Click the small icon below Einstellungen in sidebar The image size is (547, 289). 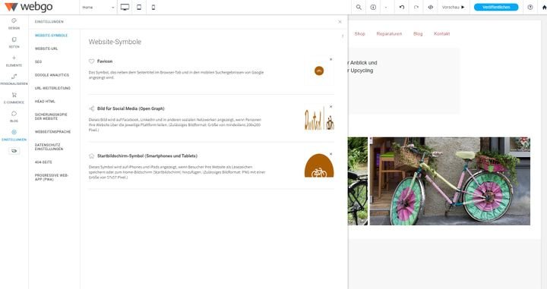pos(14,151)
